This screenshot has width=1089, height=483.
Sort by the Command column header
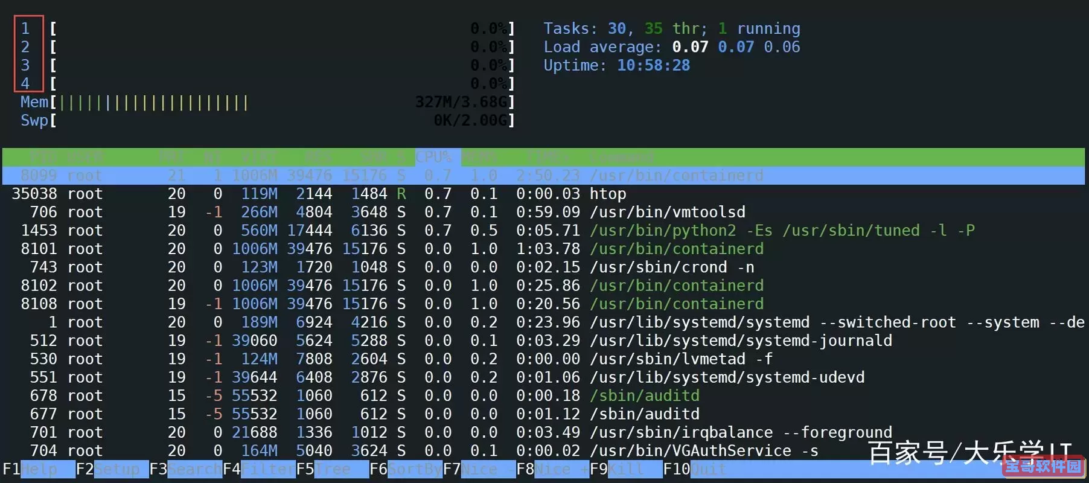622,157
